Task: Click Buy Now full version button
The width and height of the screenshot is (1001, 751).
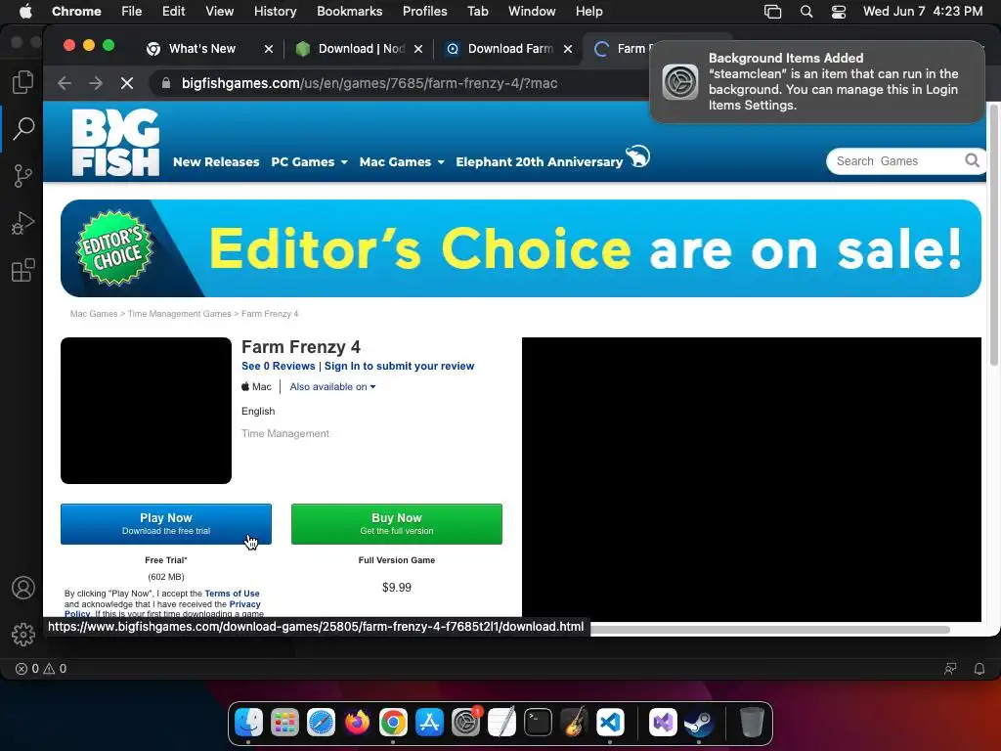Action: 397,524
